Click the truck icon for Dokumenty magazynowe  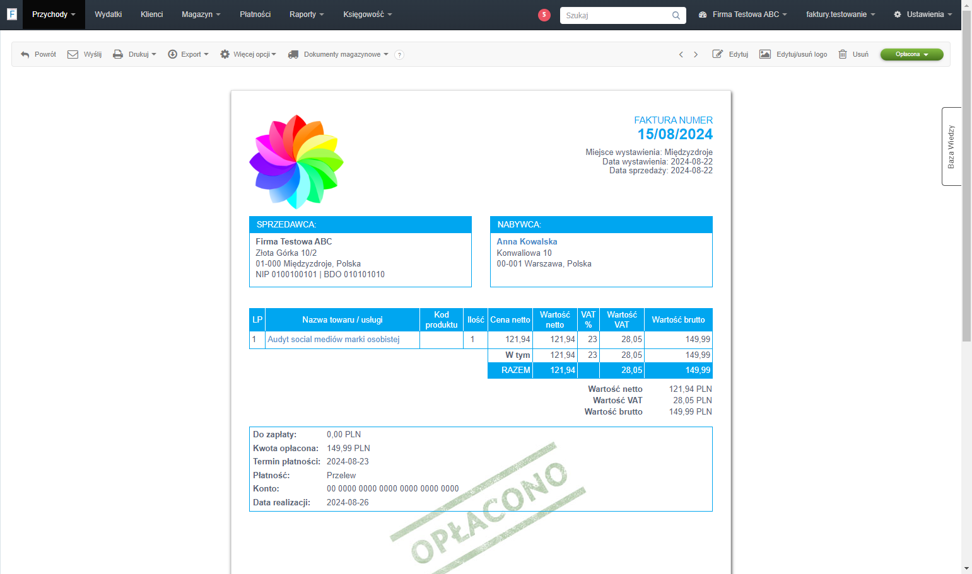point(293,54)
